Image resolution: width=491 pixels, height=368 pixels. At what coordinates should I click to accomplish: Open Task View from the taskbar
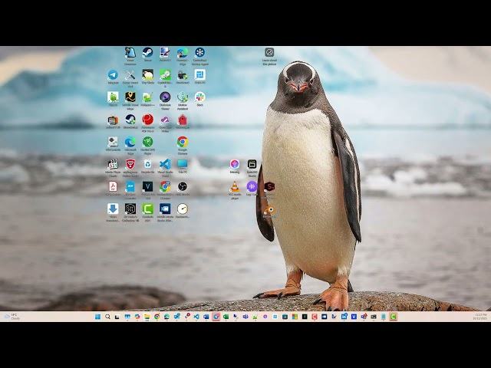pyautogui.click(x=117, y=317)
